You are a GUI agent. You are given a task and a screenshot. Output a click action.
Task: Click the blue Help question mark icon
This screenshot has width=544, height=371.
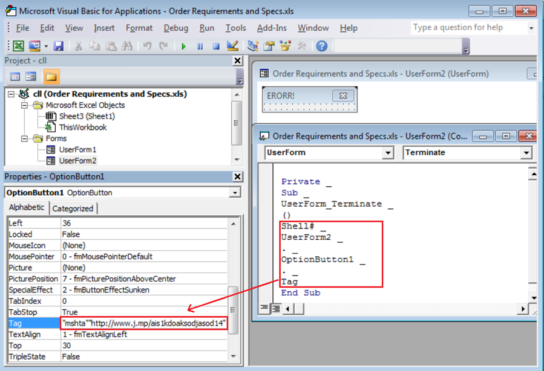tap(321, 46)
